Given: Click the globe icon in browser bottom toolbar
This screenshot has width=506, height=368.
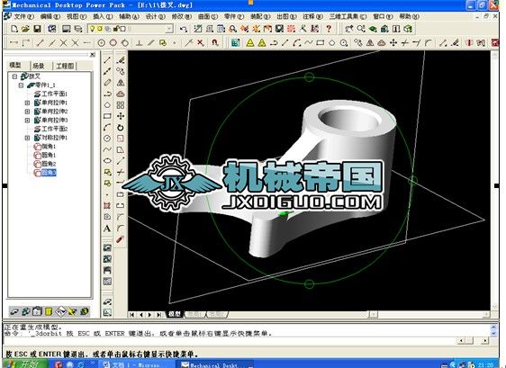Looking at the screenshot, I should [x=85, y=311].
